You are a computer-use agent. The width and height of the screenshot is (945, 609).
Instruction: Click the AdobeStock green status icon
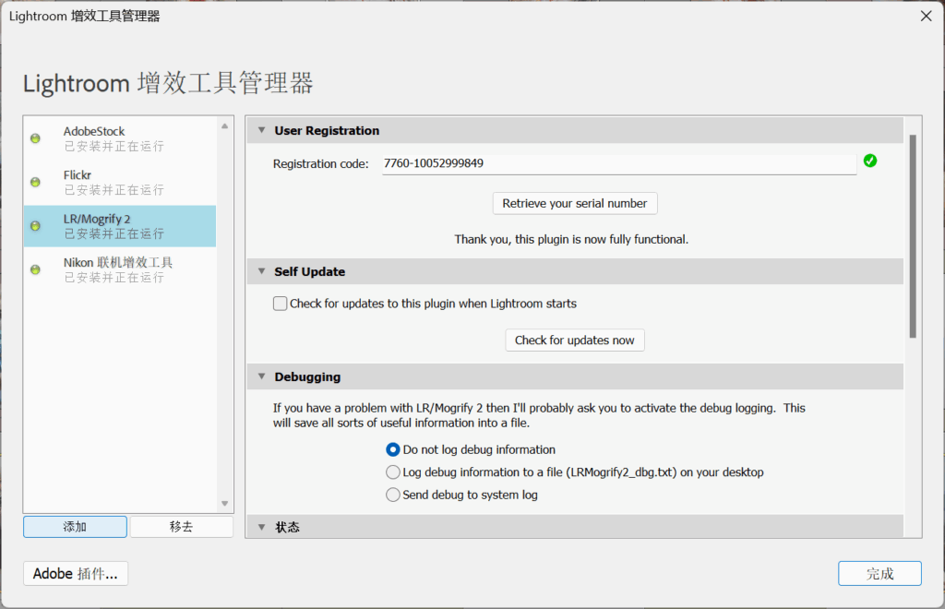coord(36,138)
